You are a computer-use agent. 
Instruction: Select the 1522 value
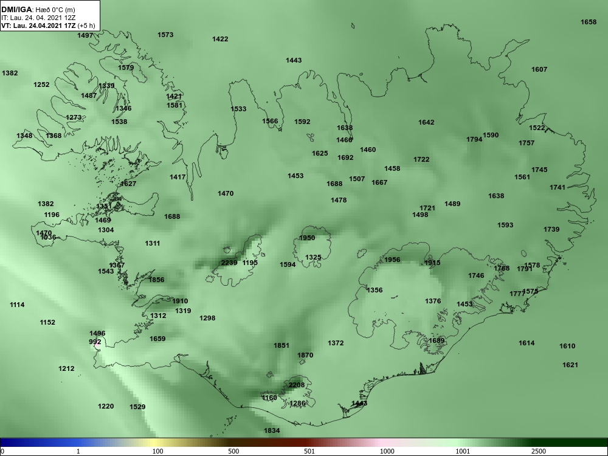tap(537, 128)
